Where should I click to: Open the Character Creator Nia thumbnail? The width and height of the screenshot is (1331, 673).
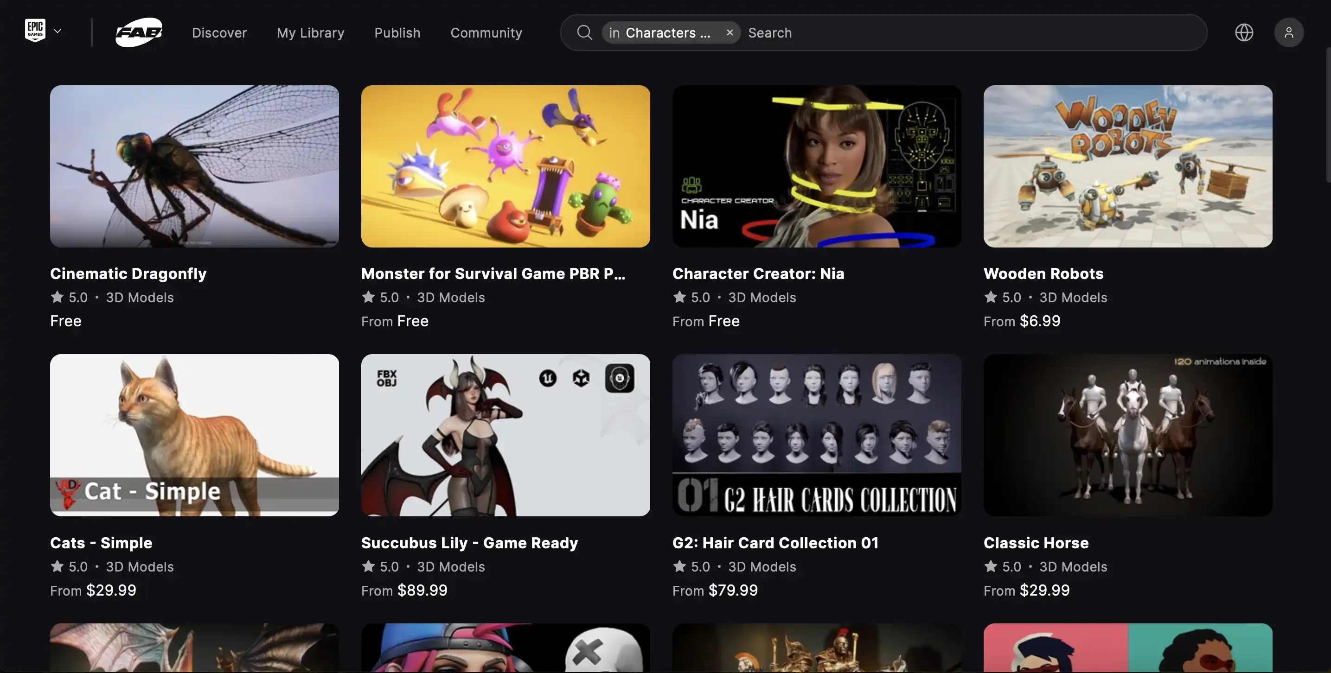pyautogui.click(x=817, y=166)
